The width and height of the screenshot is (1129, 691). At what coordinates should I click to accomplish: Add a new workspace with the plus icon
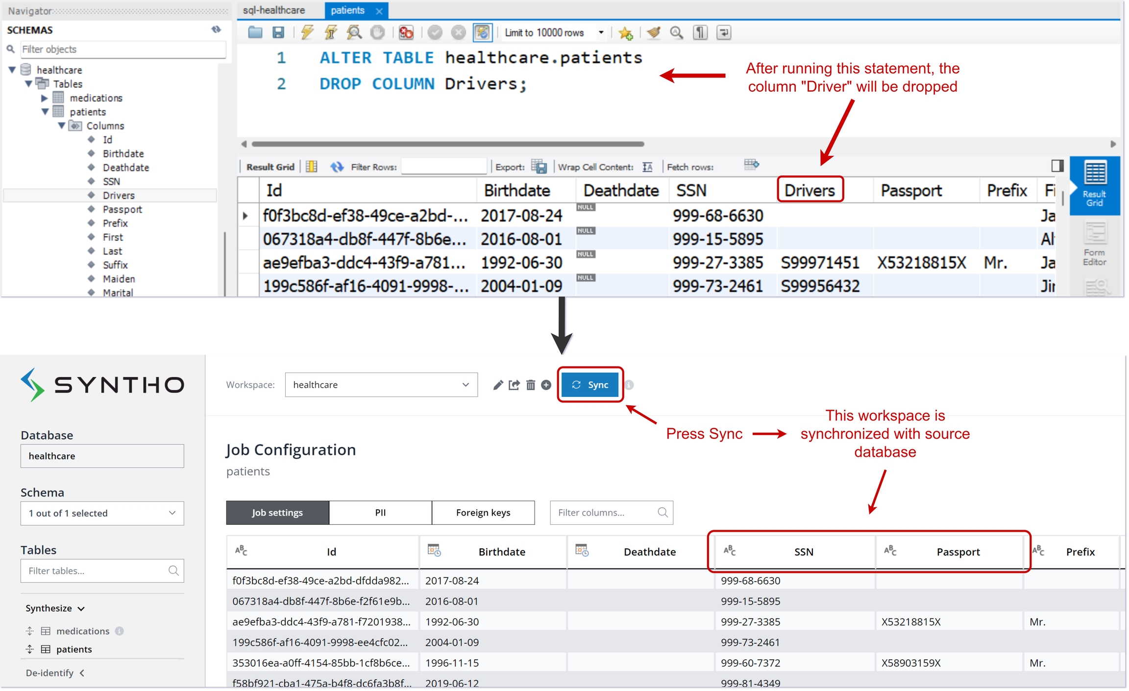(546, 385)
